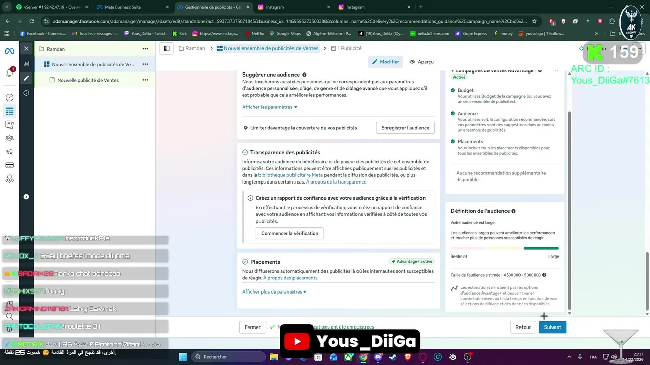Open the 1 Publicité breadcrumb

pos(346,48)
